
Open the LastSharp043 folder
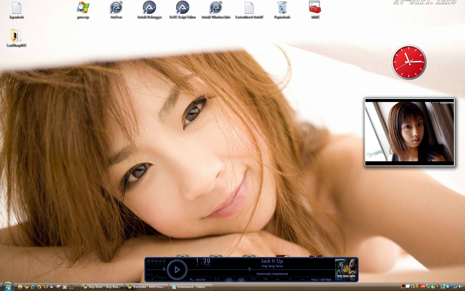(x=16, y=37)
